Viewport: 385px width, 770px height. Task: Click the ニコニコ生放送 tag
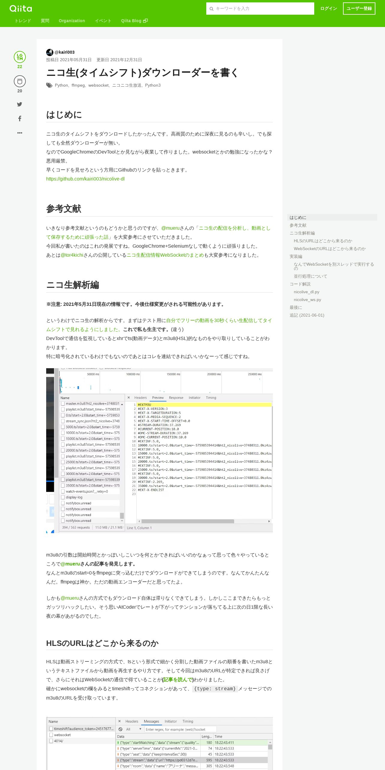click(127, 85)
